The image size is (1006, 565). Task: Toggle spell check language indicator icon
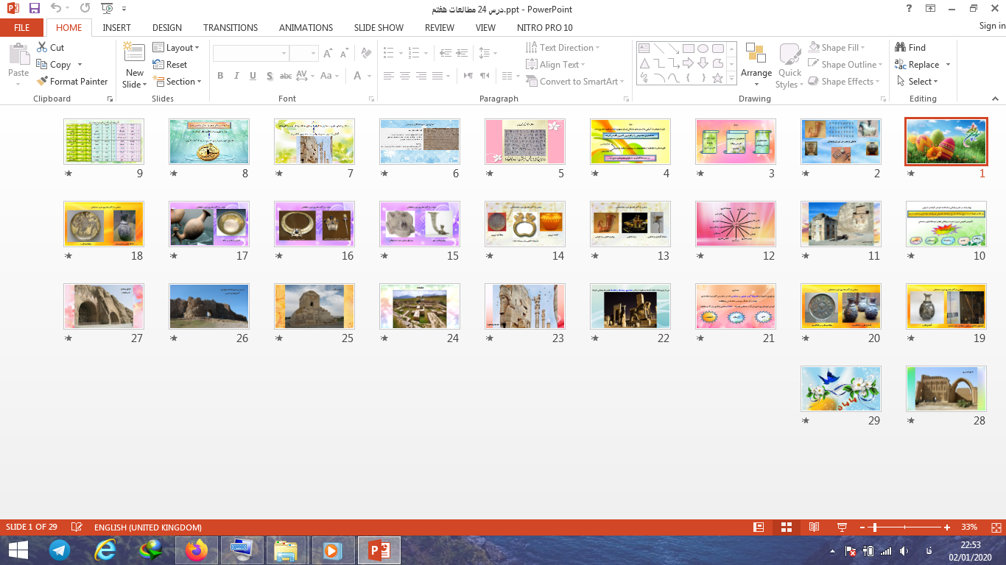pos(77,527)
